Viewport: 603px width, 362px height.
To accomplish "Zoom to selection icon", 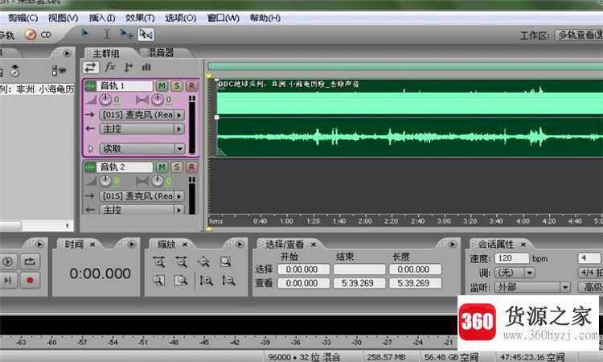I will [226, 262].
